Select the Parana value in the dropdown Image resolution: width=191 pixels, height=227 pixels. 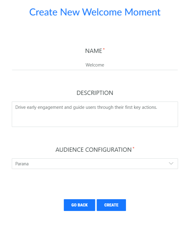coord(22,164)
